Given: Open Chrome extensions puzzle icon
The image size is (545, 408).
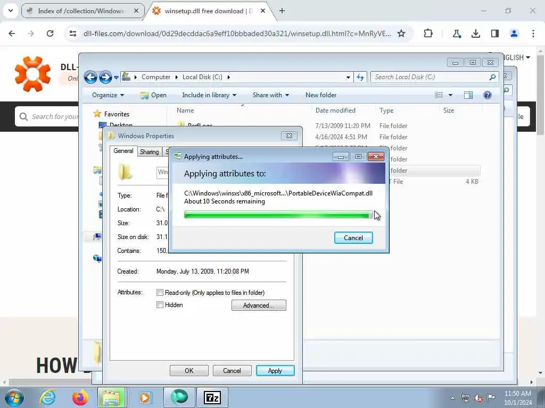Looking at the screenshot, I should [x=428, y=33].
